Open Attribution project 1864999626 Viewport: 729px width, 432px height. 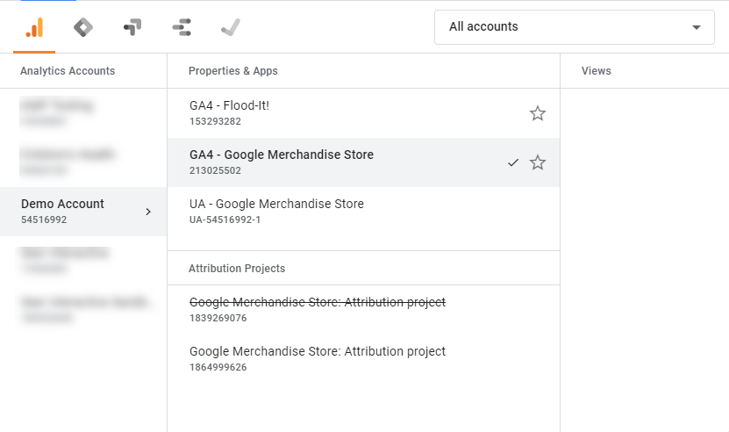click(x=317, y=358)
